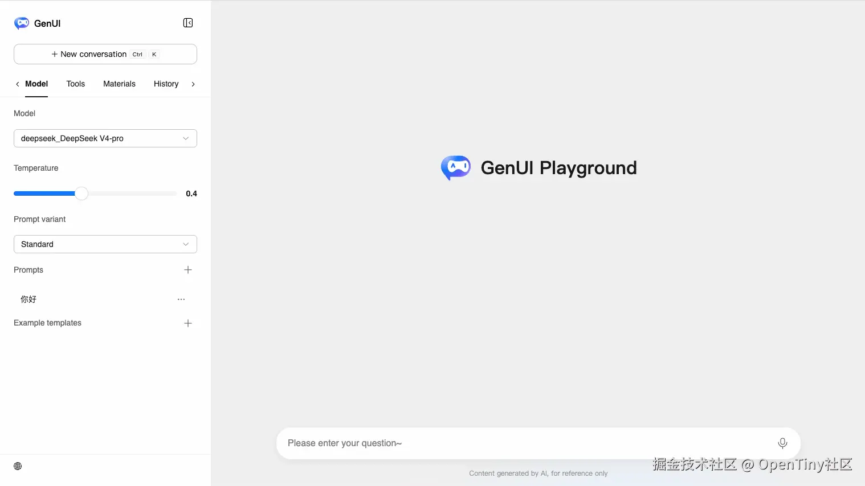The height and width of the screenshot is (486, 865).
Task: Activate voice input microphone icon
Action: 782,443
